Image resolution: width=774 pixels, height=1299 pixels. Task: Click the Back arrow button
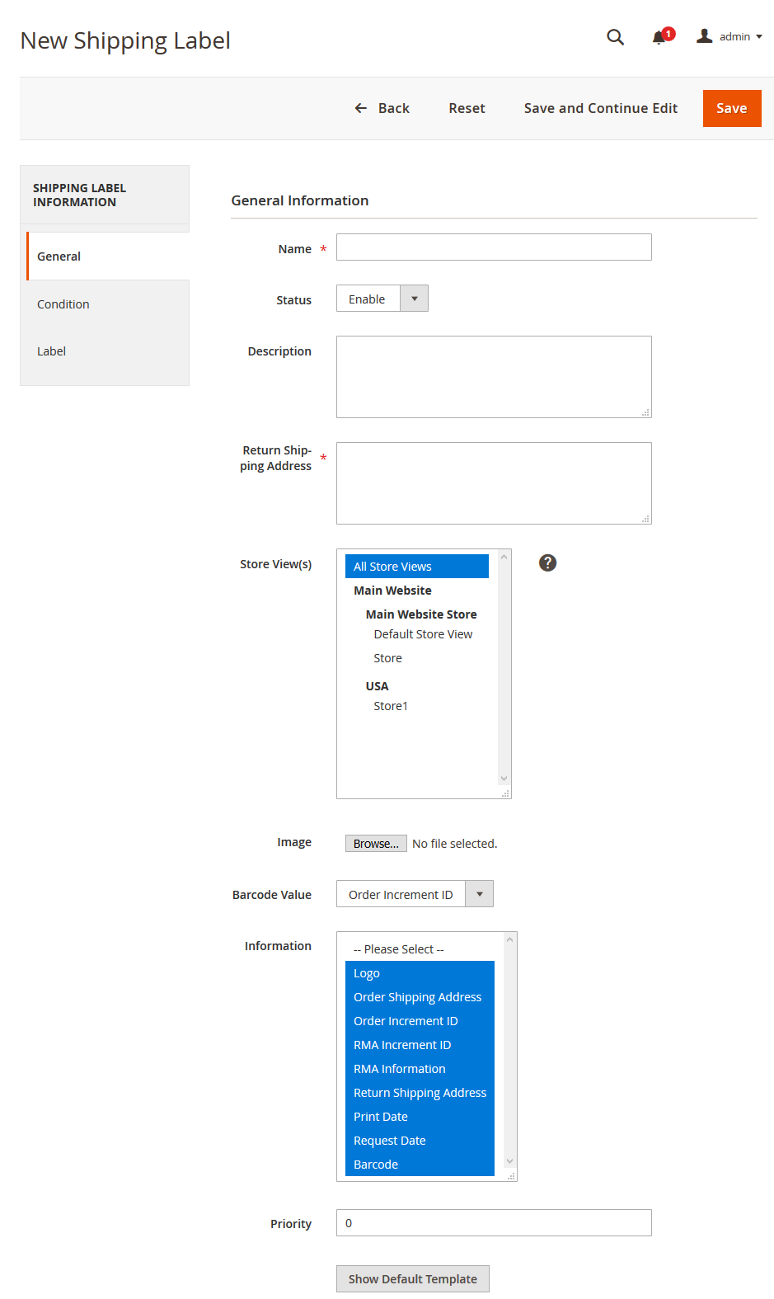[382, 108]
